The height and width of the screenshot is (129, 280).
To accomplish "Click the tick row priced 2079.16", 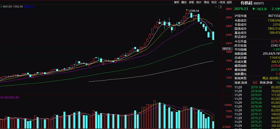I will point(257,87).
